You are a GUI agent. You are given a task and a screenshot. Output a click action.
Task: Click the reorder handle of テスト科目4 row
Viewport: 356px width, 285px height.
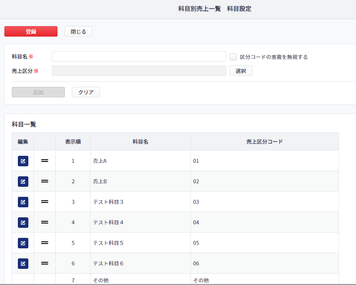44,222
